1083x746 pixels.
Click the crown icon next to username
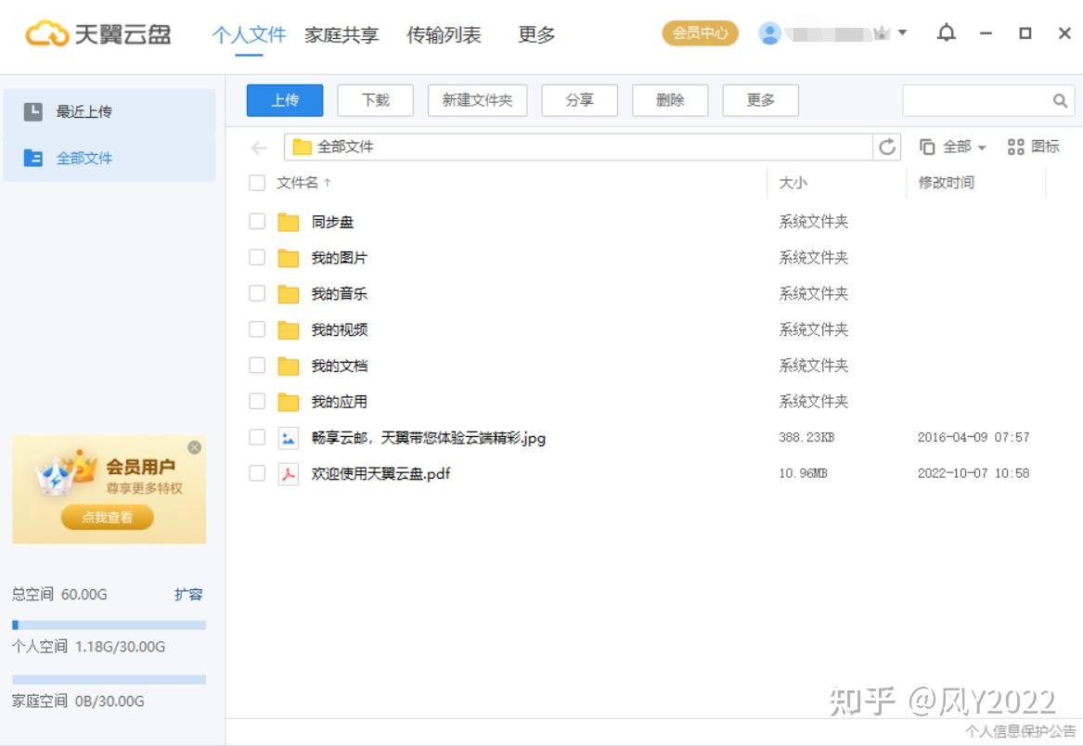882,33
